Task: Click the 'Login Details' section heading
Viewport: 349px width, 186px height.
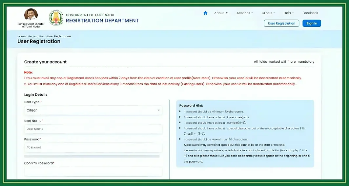Action: (x=36, y=95)
